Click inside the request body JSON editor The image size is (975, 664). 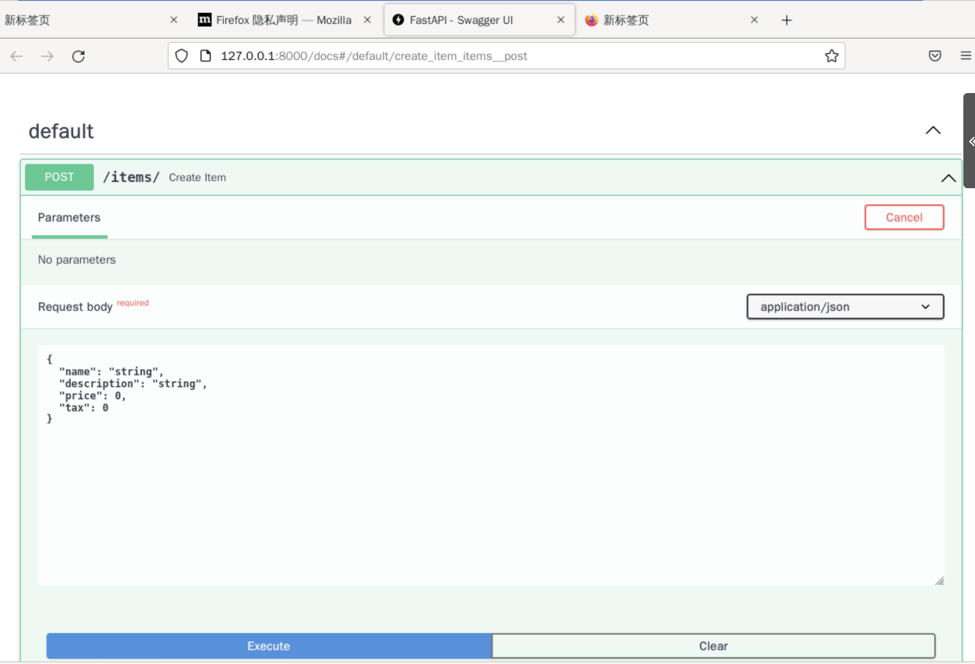click(x=491, y=465)
